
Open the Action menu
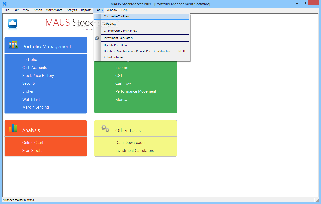[x=38, y=10]
